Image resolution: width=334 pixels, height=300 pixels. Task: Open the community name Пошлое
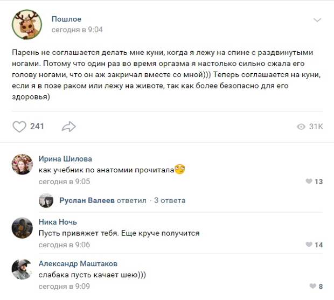(66, 19)
